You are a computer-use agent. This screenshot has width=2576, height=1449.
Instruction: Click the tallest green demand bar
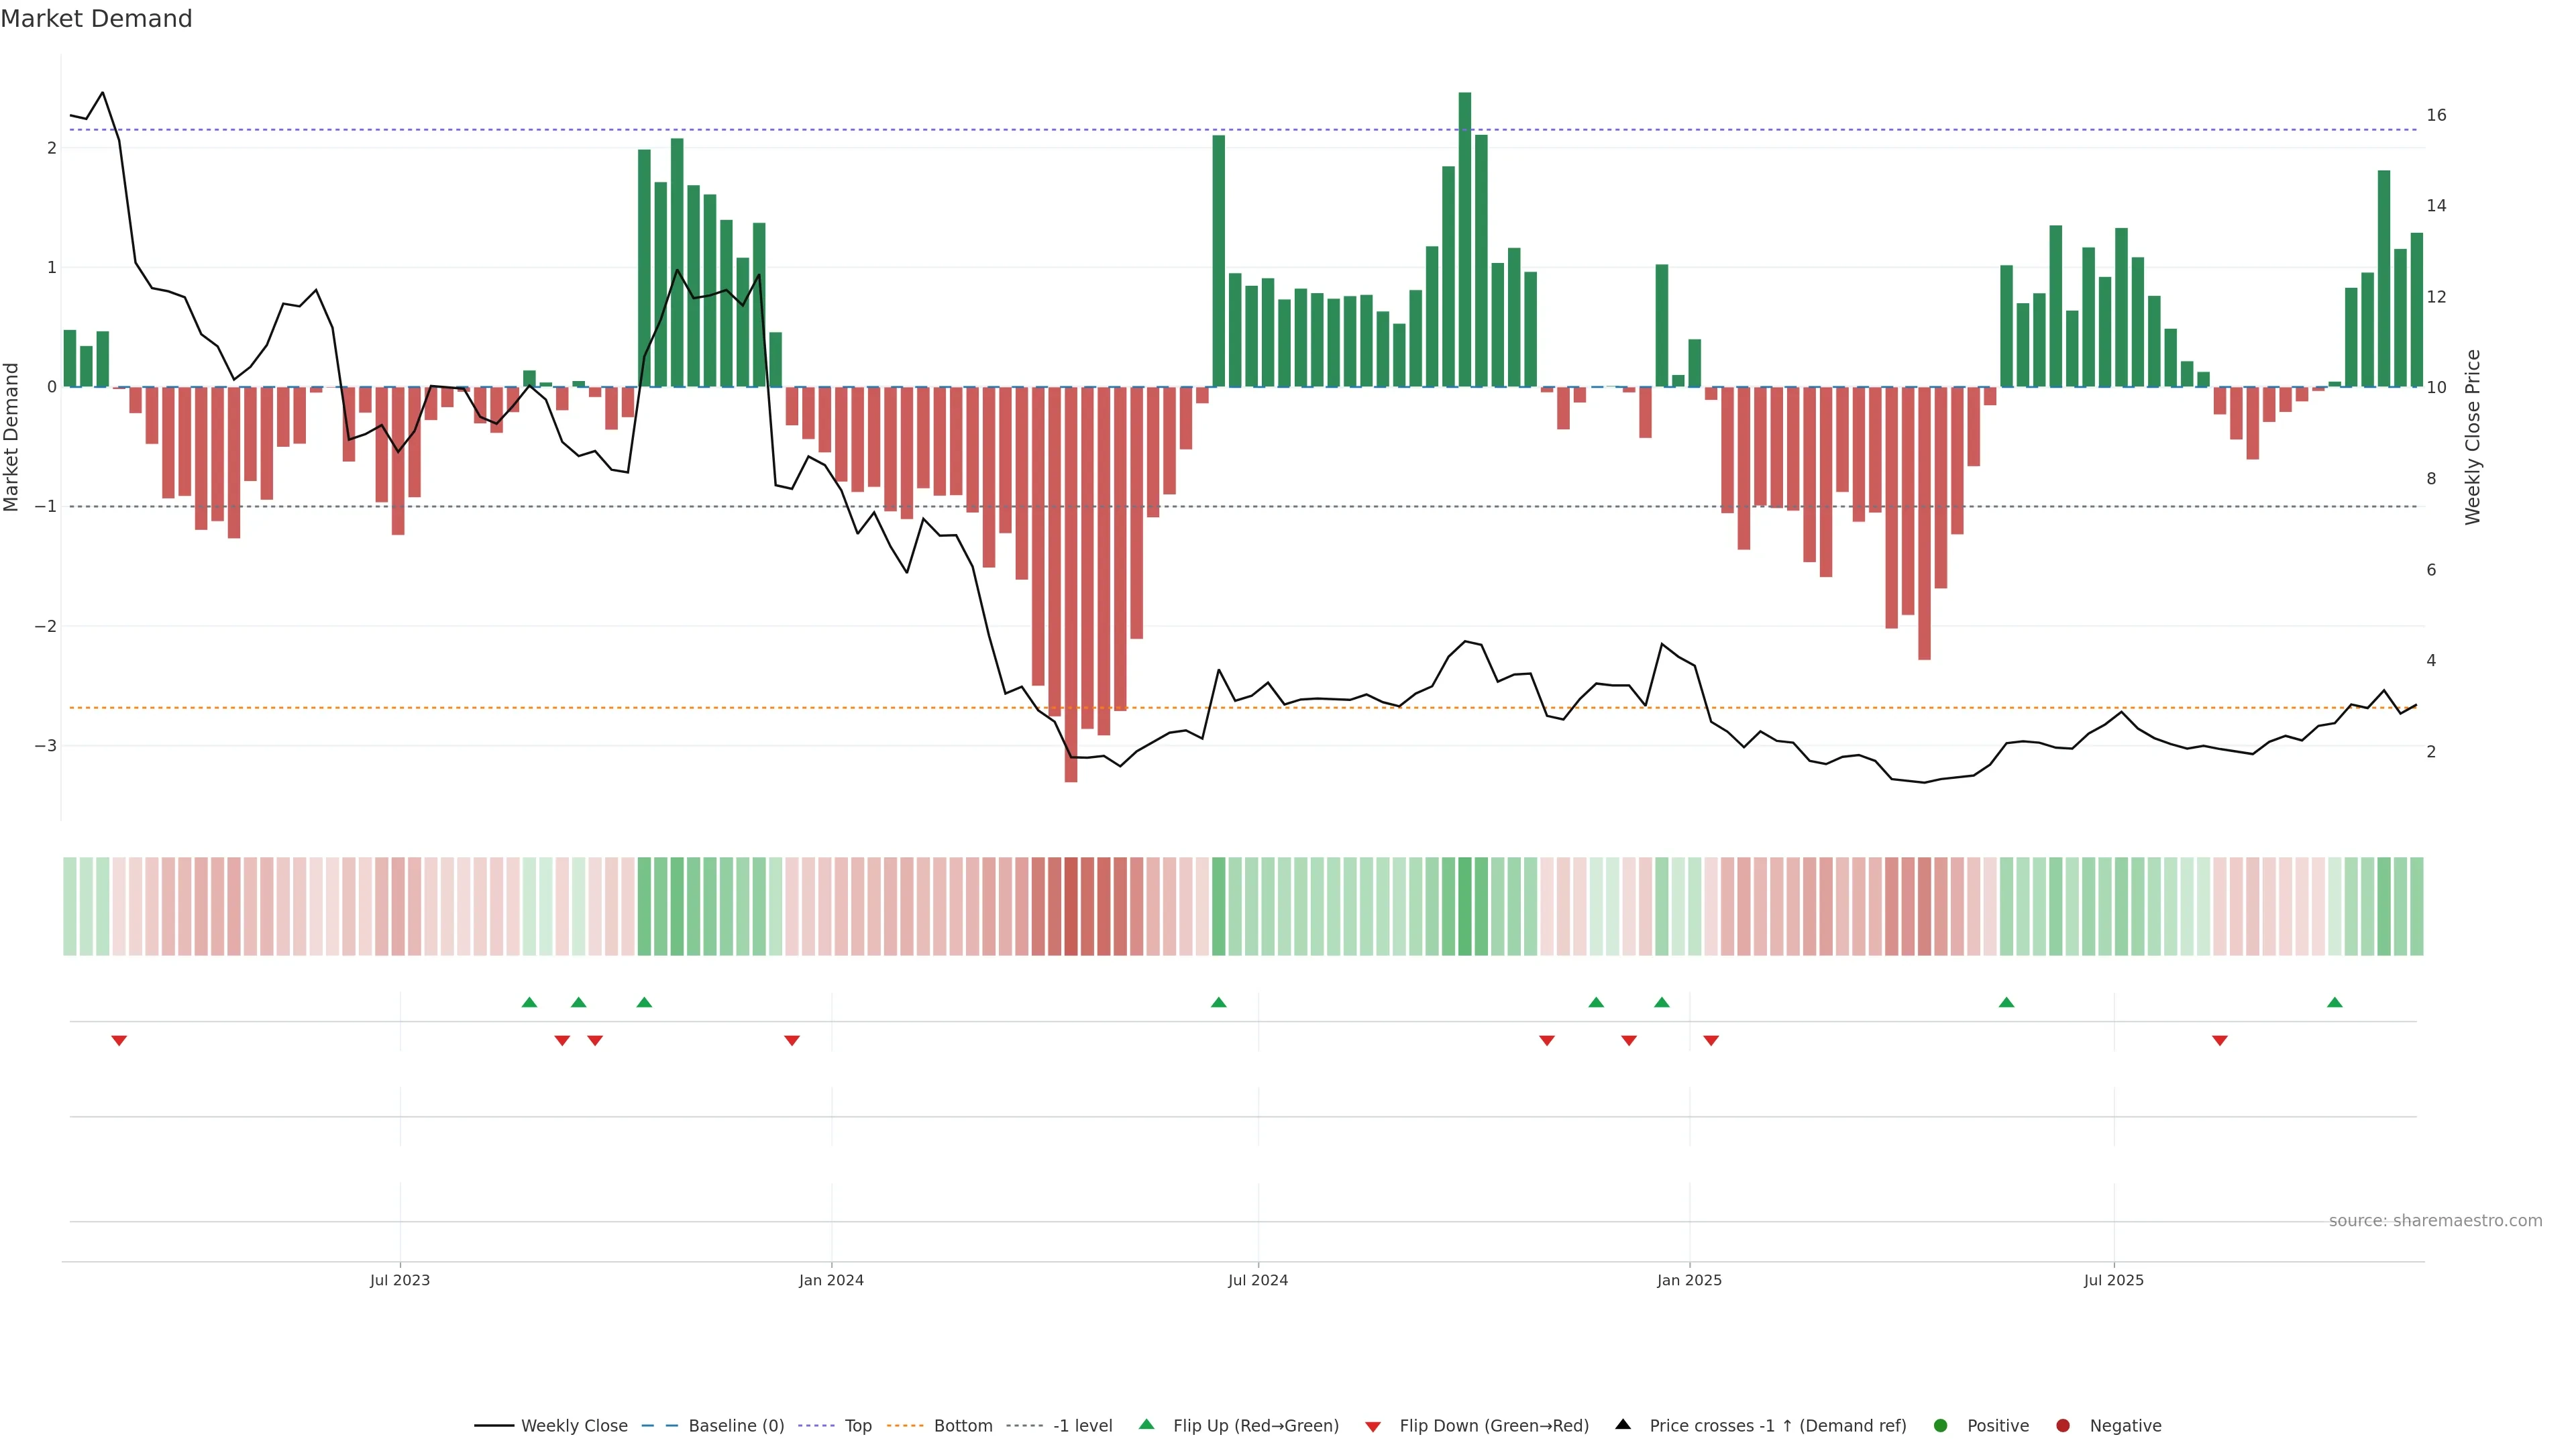(1465, 240)
